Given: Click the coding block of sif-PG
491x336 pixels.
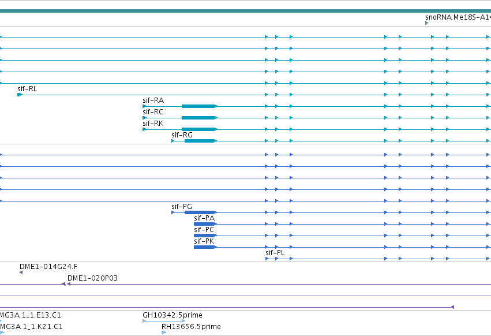Looking at the screenshot, I should pos(200,212).
